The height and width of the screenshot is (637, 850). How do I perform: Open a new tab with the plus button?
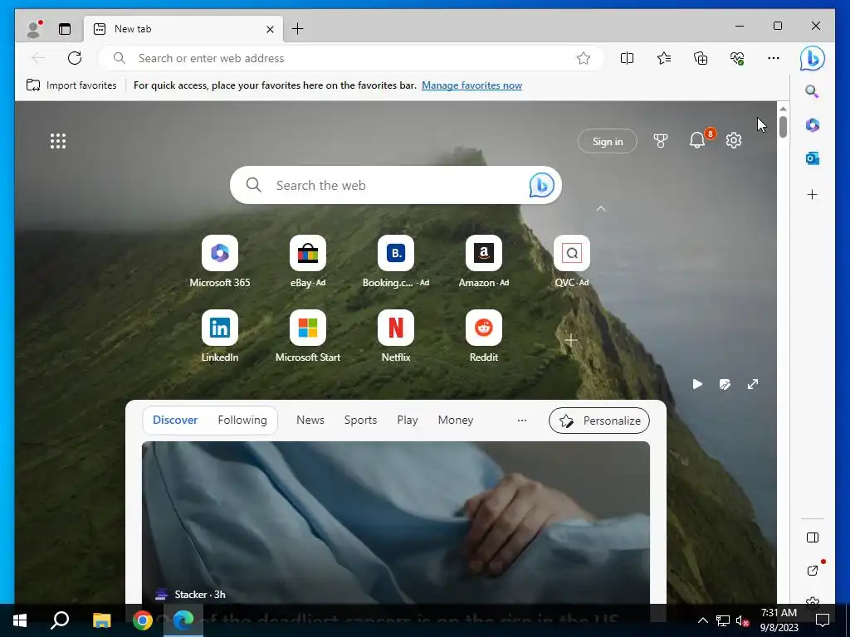(x=298, y=29)
